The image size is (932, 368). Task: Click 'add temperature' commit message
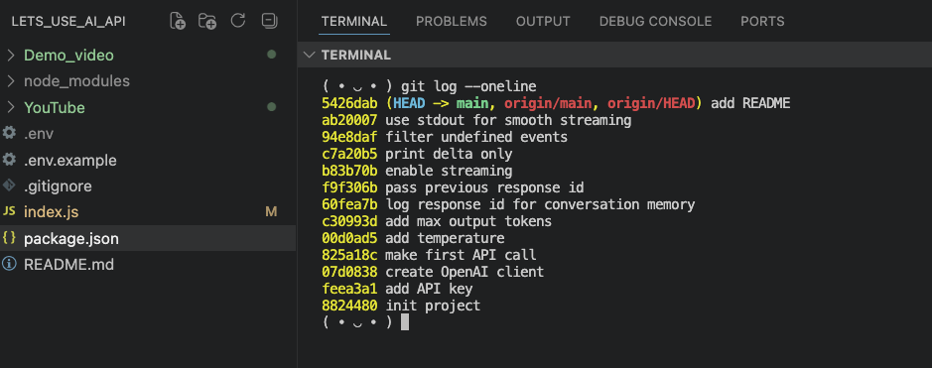[x=445, y=238]
